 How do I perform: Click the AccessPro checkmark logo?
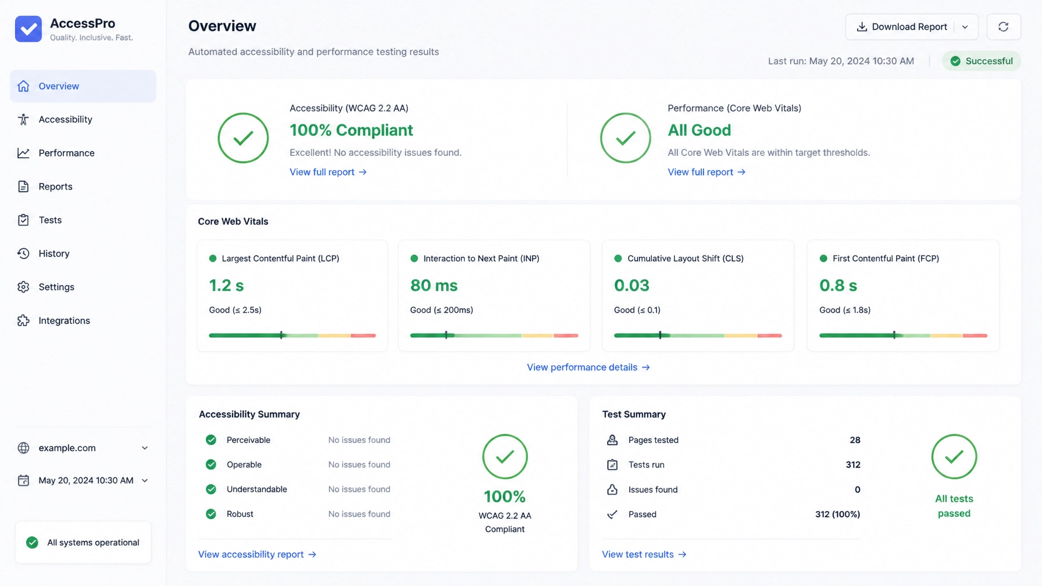coord(28,29)
